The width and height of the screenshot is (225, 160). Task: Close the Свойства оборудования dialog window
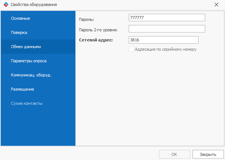coord(216,5)
